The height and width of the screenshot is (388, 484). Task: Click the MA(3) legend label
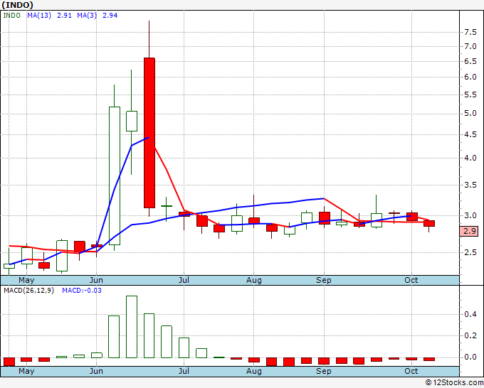87,16
